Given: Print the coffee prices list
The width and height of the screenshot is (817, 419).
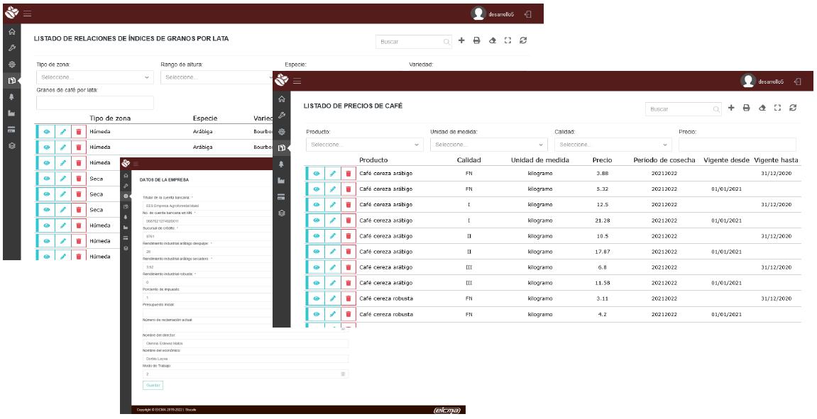Looking at the screenshot, I should (x=746, y=108).
